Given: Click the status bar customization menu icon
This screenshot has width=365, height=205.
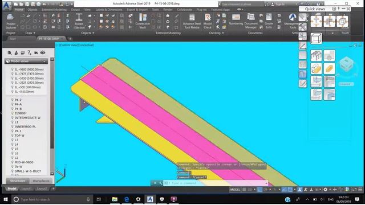Looking at the screenshot, I should click(x=360, y=190).
